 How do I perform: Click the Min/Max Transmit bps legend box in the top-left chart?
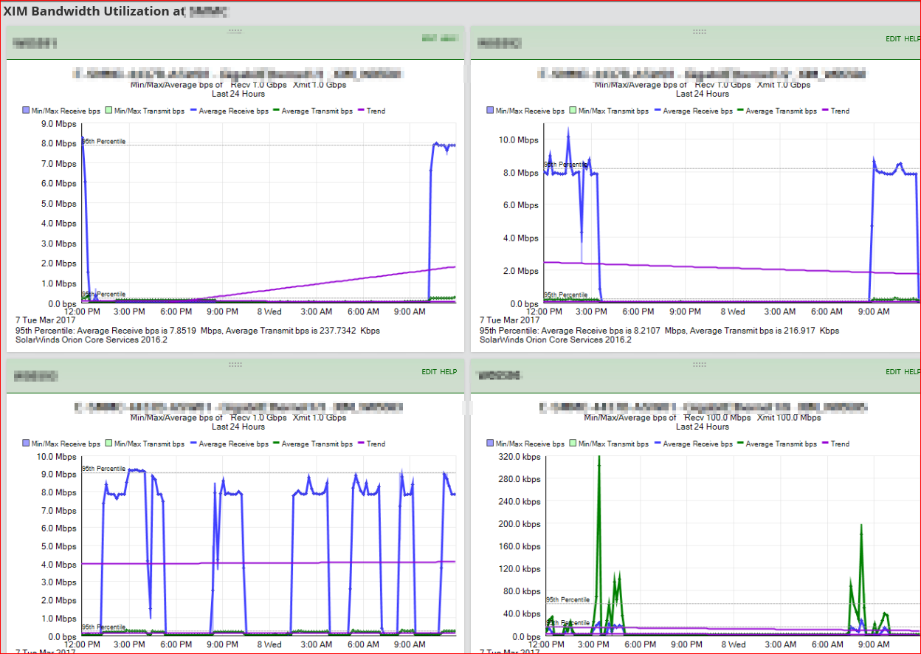point(109,111)
